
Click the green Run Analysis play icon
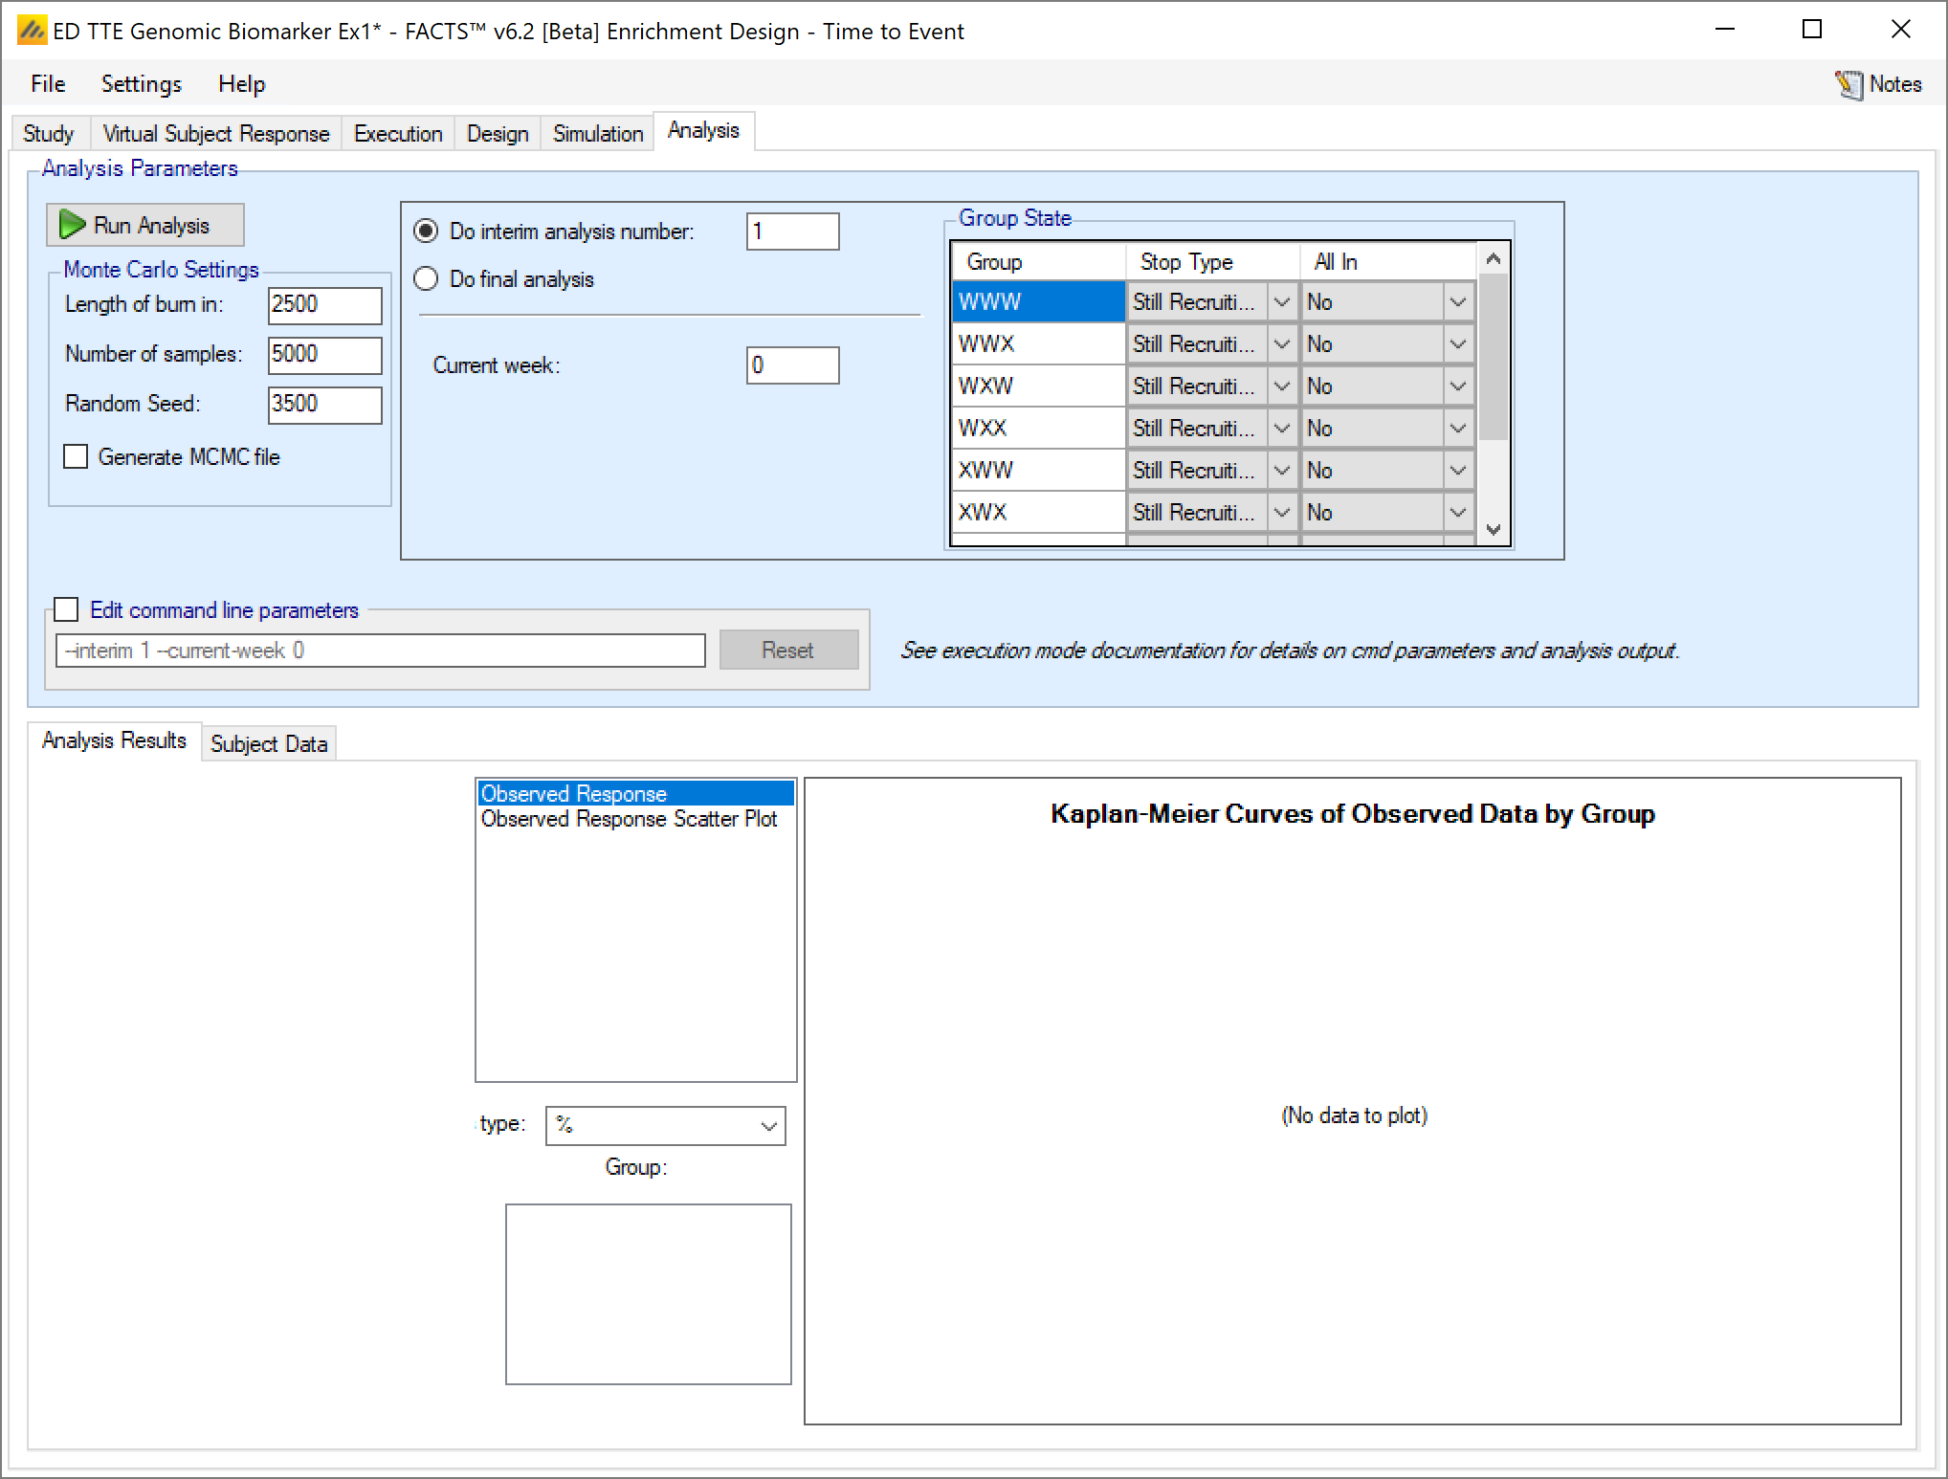coord(73,225)
